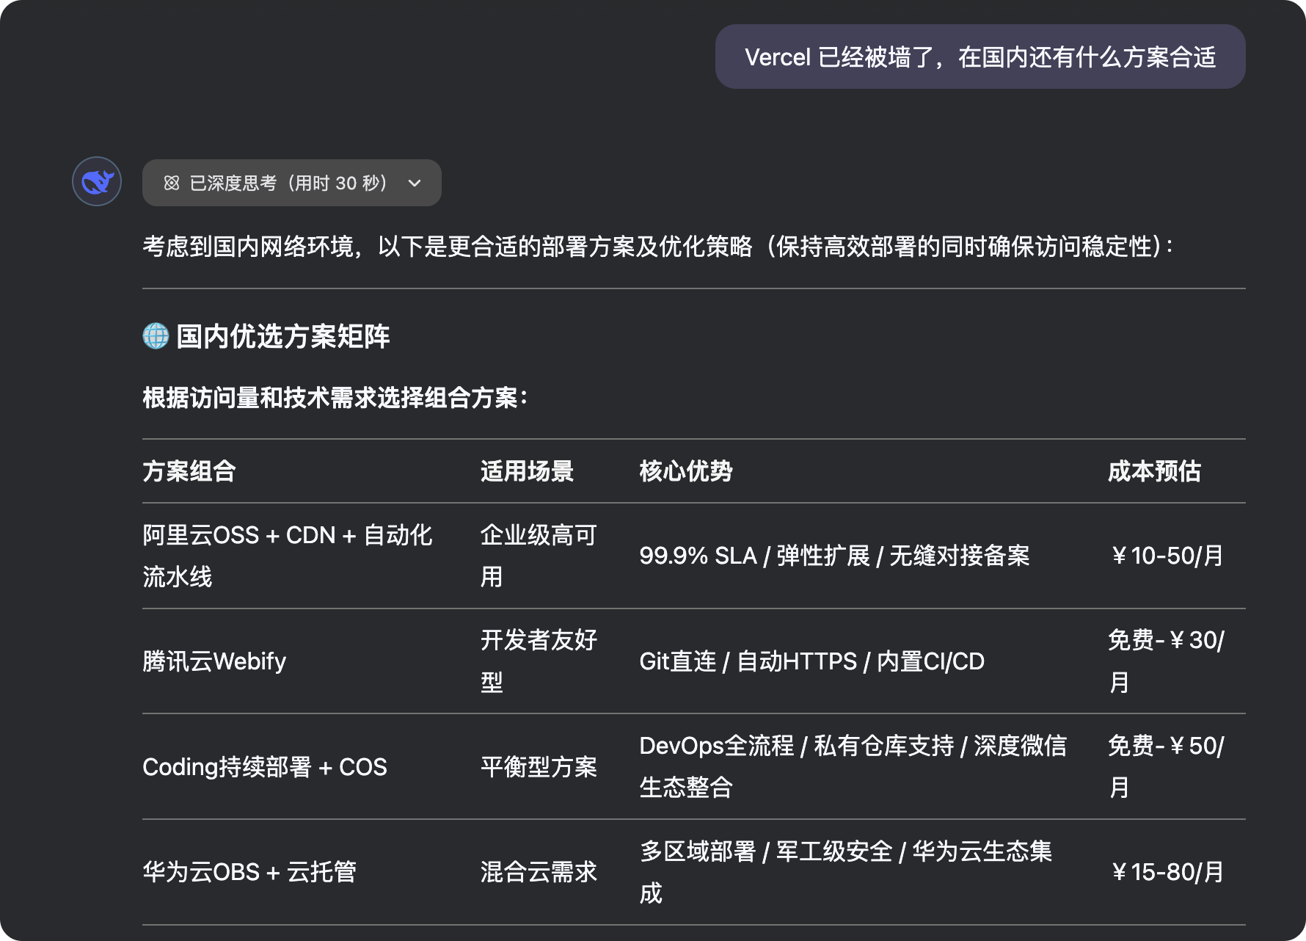1306x941 pixels.
Task: Click the globe emoji beside 国内优选方案矩阵
Action: tap(156, 336)
